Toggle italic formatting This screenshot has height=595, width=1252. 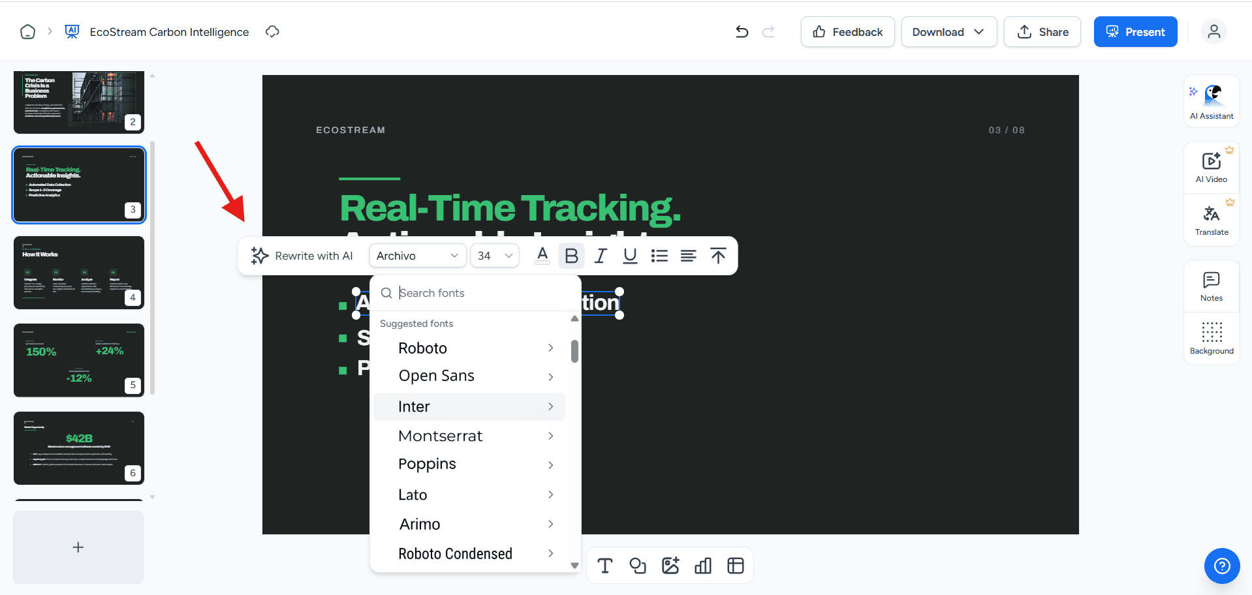601,256
